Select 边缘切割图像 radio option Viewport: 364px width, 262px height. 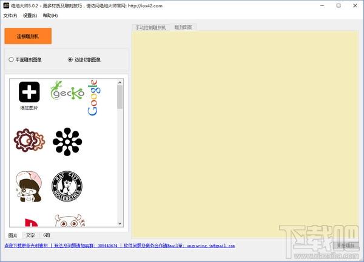tap(70, 60)
